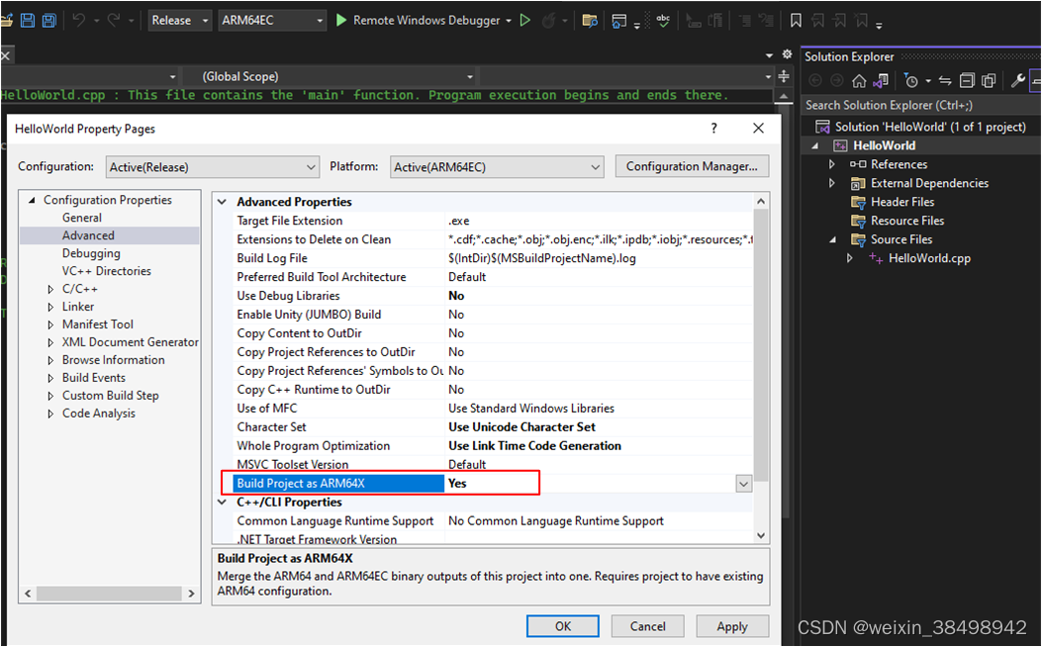Image resolution: width=1042 pixels, height=647 pixels.
Task: Click the Show All Files icon
Action: 989,81
